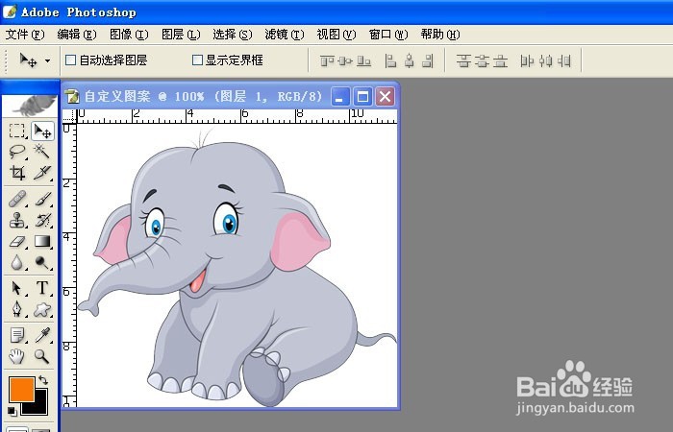Click the ruler origin corner box
This screenshot has width=673, height=432.
(69, 116)
